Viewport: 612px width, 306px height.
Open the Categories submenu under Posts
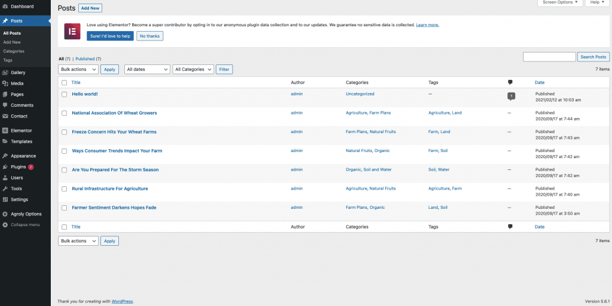coord(14,51)
